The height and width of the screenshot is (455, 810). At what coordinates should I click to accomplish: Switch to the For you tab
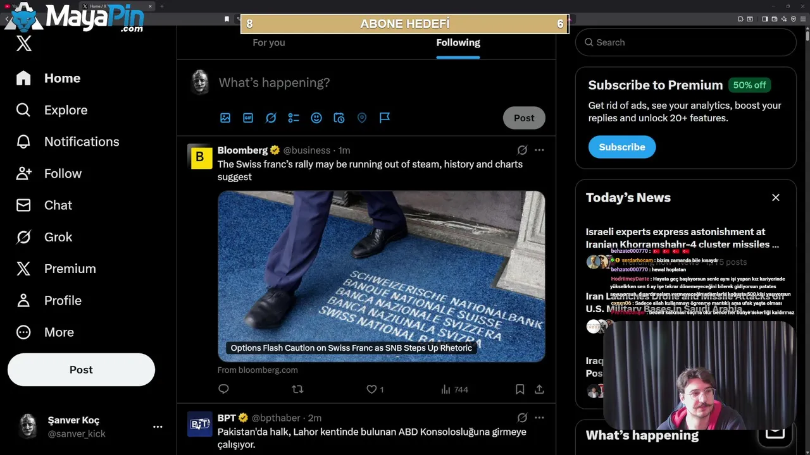pyautogui.click(x=269, y=42)
